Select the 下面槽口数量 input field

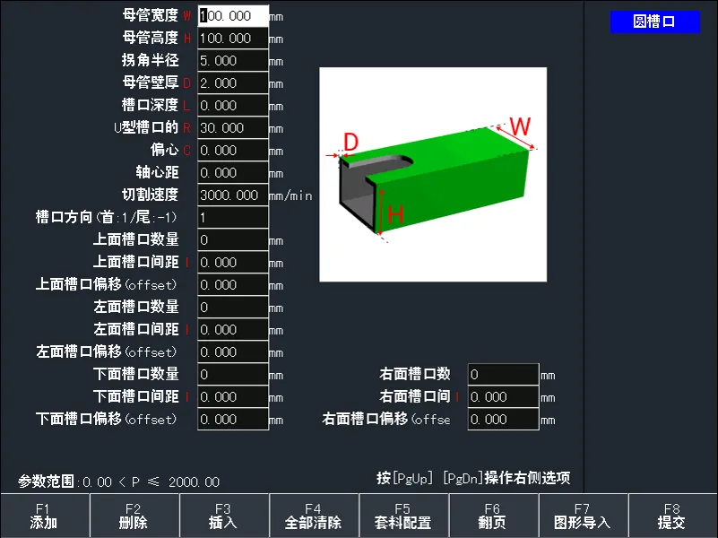coord(233,375)
